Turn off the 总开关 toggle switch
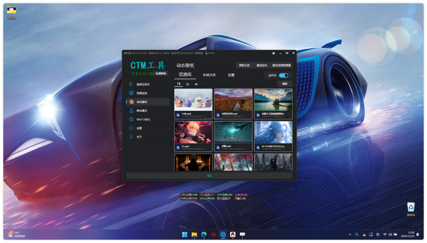 (283, 75)
